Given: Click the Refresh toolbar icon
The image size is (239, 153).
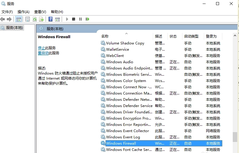Looking at the screenshot, I should tap(35, 19).
